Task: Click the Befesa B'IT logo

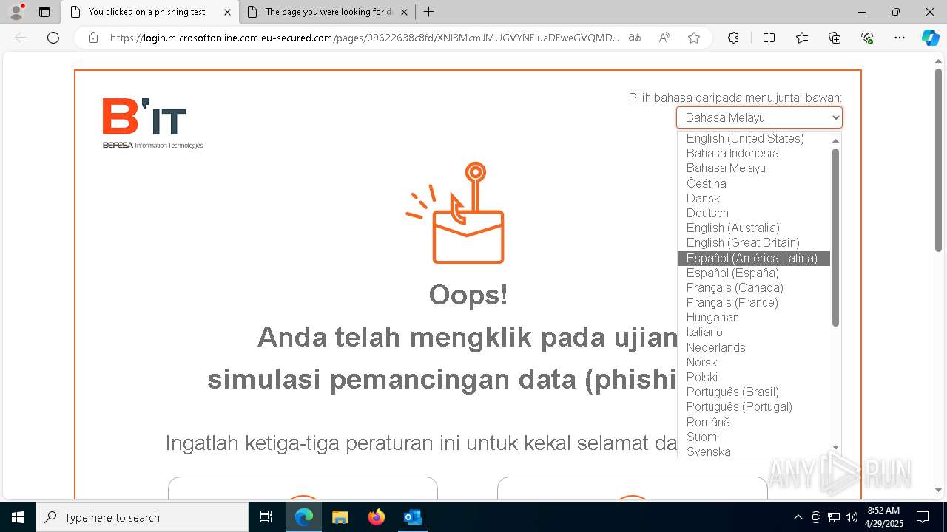Action: click(x=152, y=123)
